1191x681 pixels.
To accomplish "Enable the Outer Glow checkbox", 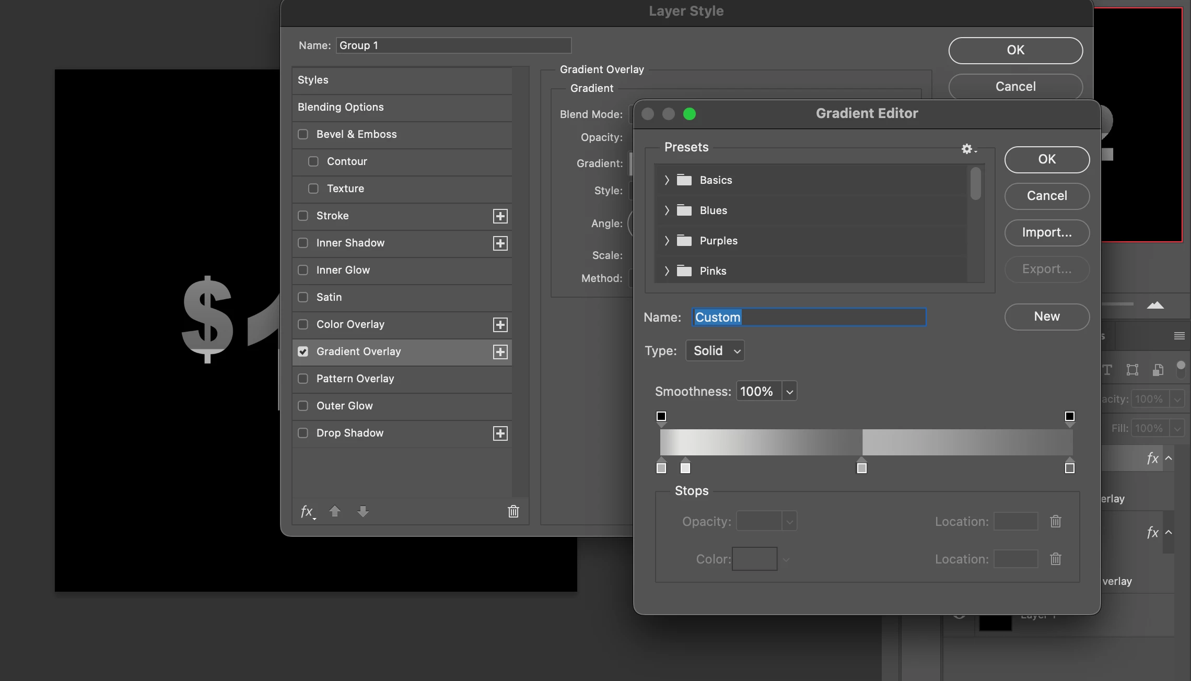I will [303, 406].
